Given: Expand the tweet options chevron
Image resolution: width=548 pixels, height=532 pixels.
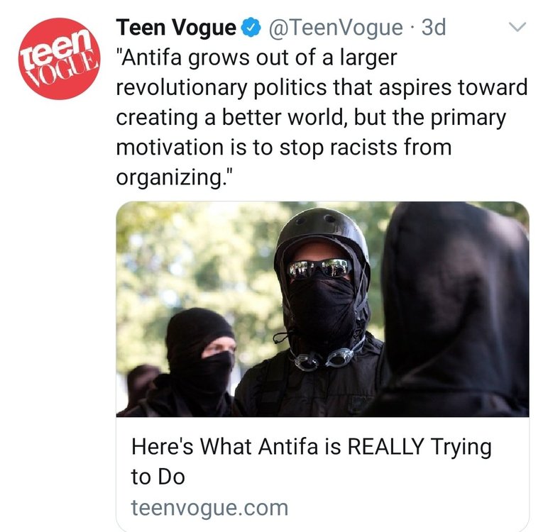Looking at the screenshot, I should 517,26.
